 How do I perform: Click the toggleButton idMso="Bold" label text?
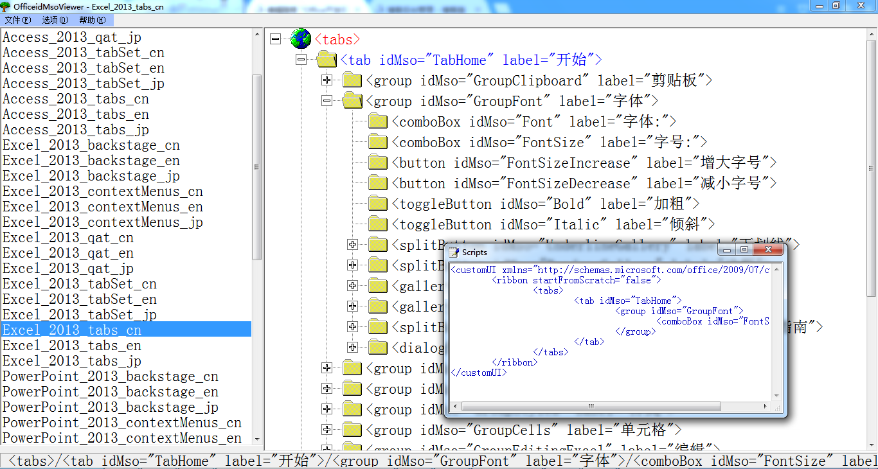tap(546, 204)
